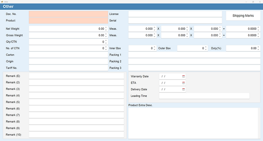
Task: Open the Delivery Date calendar picker
Action: [x=184, y=89]
